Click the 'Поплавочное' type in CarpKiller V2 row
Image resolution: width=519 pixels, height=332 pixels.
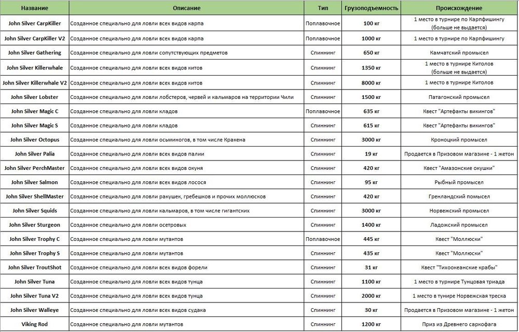(x=323, y=39)
